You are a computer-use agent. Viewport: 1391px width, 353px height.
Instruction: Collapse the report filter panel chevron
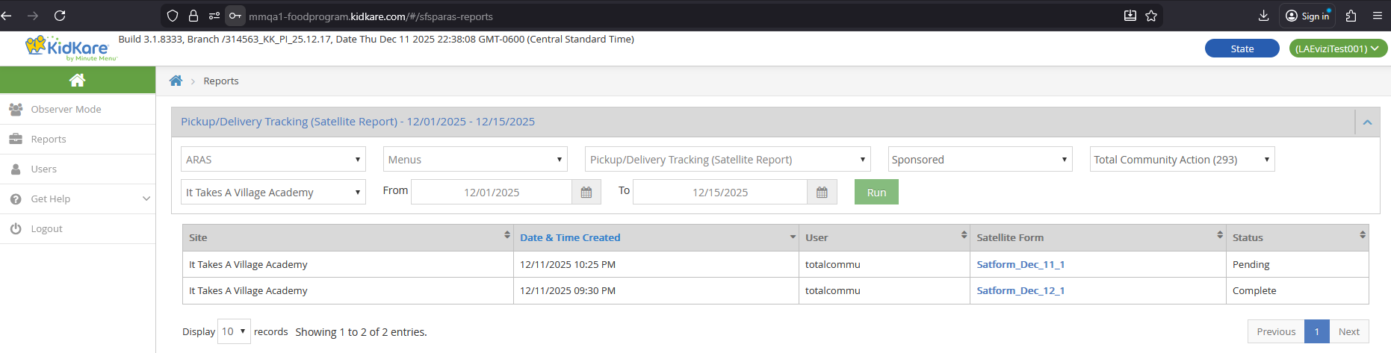(1367, 122)
